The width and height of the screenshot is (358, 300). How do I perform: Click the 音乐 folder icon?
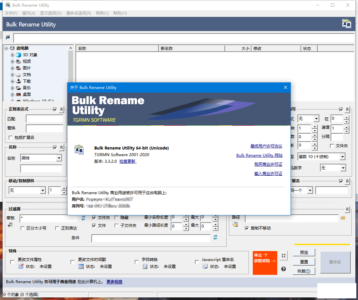(19, 88)
